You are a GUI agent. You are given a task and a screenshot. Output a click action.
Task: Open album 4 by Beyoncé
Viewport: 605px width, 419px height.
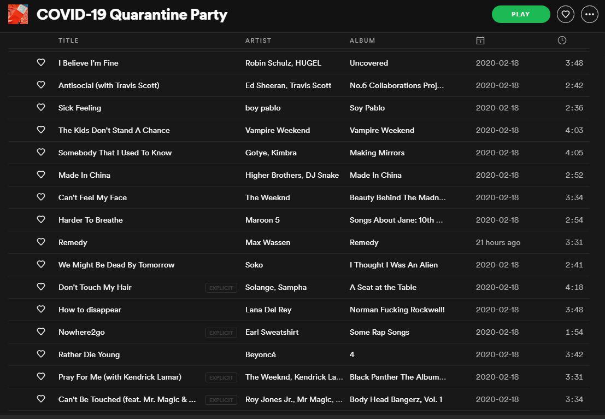click(352, 354)
